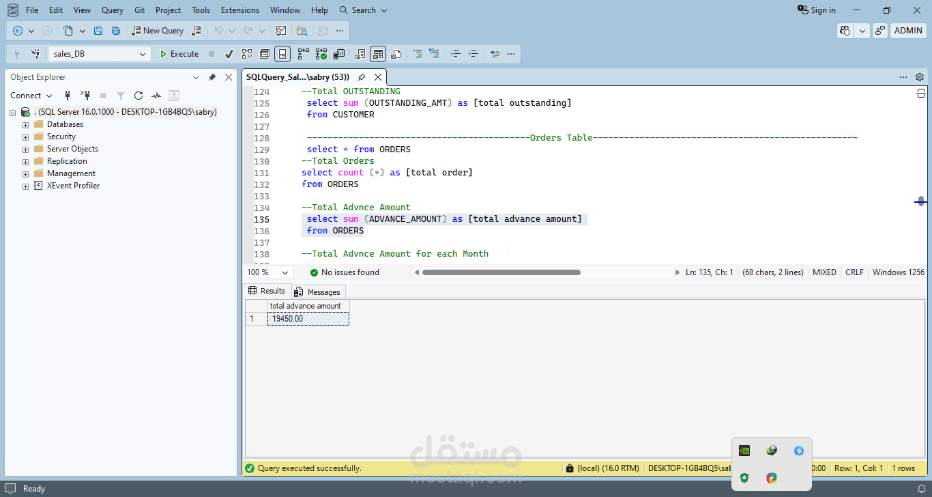Click the Save All icon
Viewport: 932px width, 497px height.
point(116,31)
